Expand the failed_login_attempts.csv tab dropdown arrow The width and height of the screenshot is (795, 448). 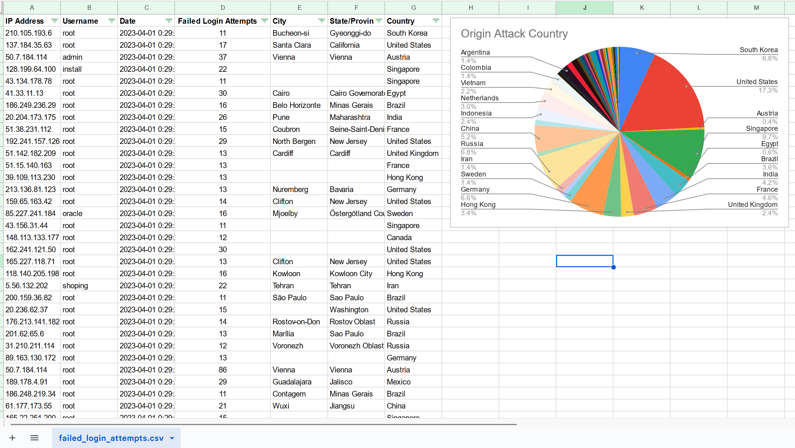tap(172, 438)
